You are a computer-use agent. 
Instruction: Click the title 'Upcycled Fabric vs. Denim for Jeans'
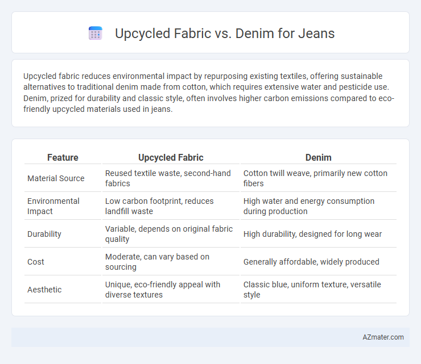[225, 34]
